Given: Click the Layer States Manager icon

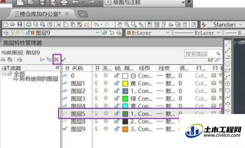Looking at the screenshot, I should click(20, 59).
